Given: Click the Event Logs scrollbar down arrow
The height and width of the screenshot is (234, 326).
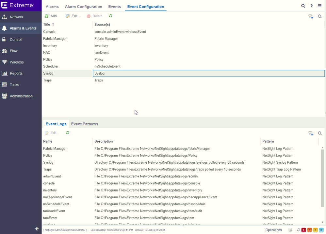Looking at the screenshot, I should [x=322, y=222].
